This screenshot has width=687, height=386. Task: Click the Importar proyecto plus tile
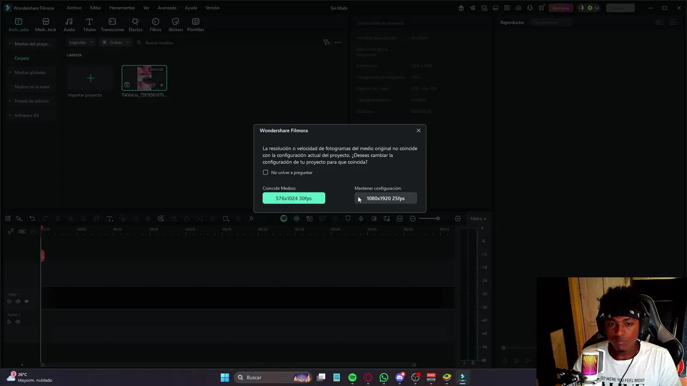point(90,78)
